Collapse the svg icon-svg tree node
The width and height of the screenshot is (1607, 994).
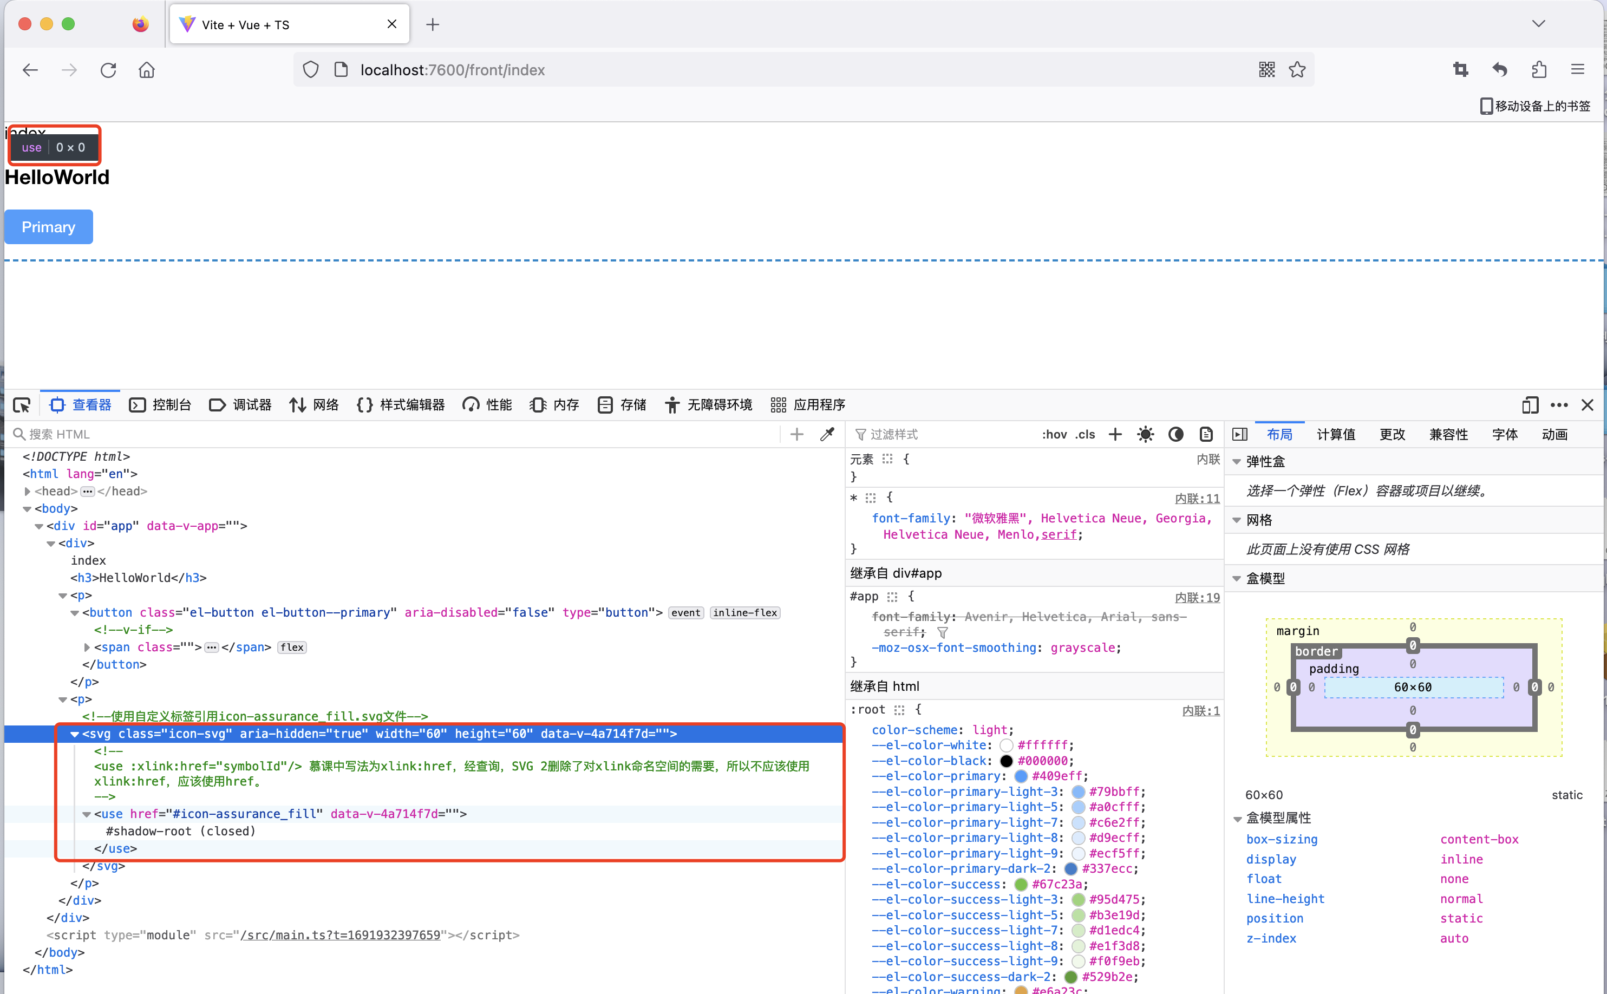coord(74,734)
